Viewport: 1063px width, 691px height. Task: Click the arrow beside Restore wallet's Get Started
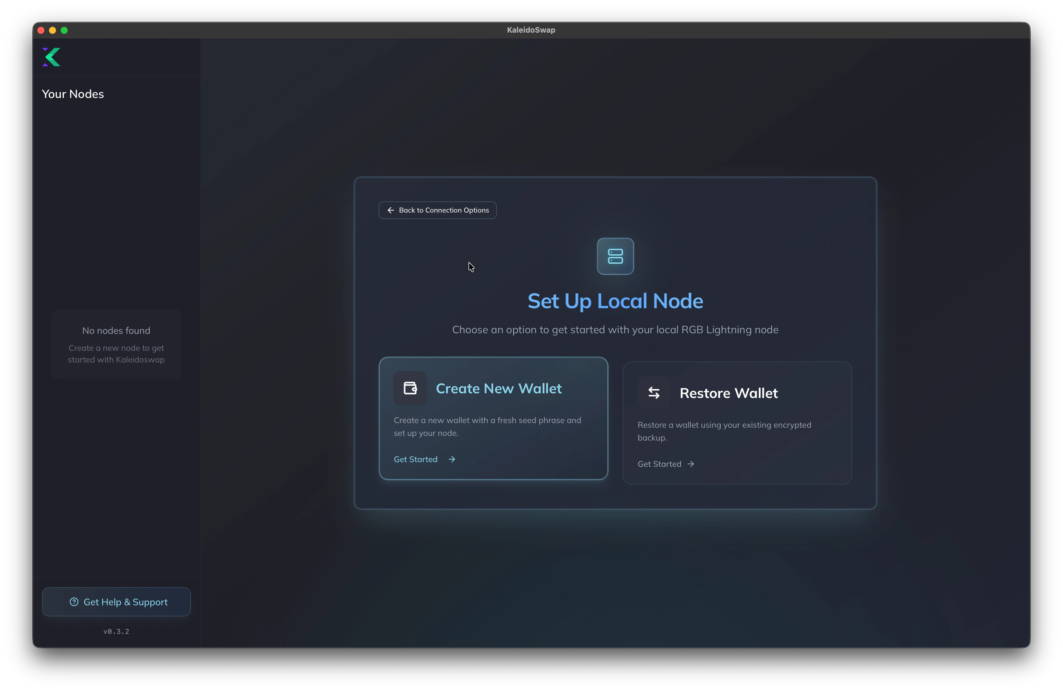(x=691, y=464)
